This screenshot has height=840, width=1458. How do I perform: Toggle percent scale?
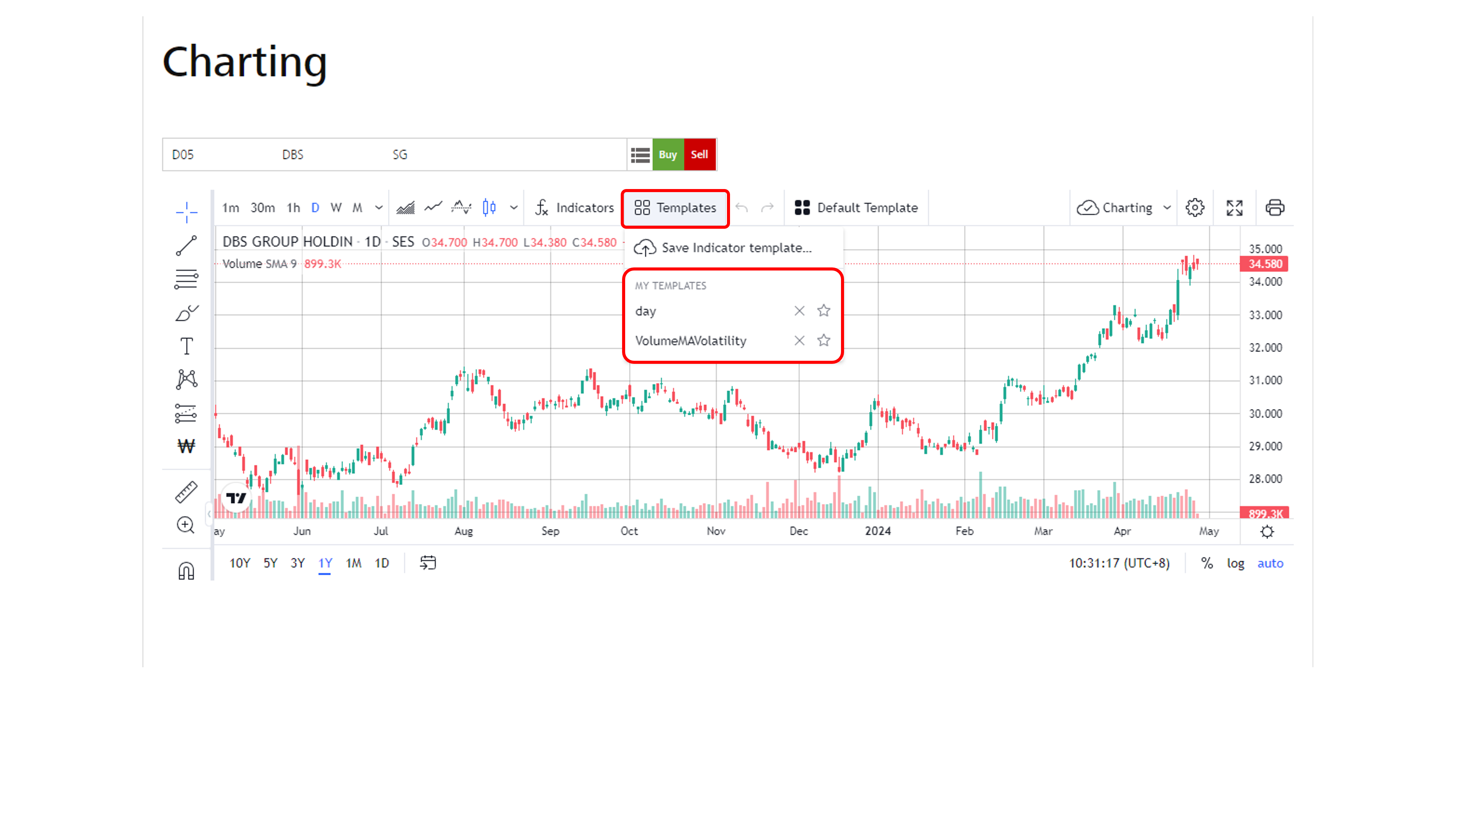point(1207,564)
